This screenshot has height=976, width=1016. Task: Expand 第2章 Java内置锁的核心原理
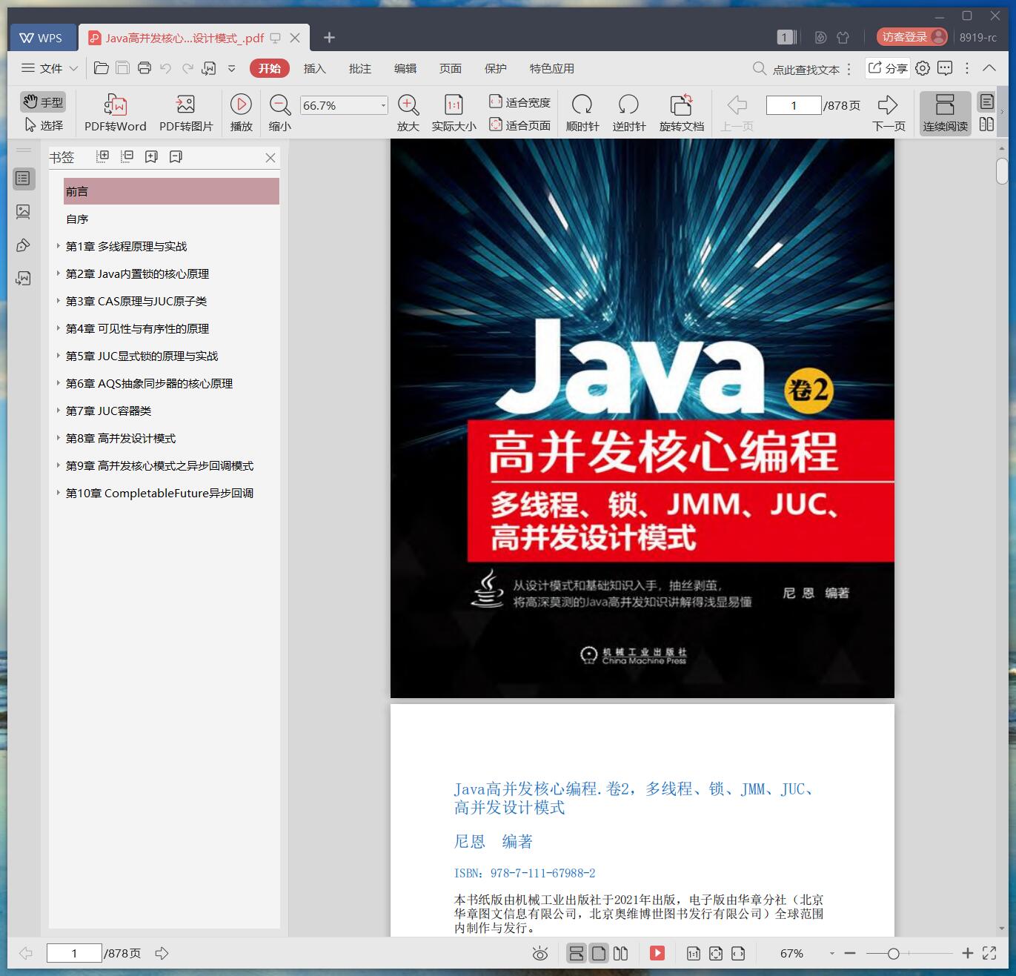click(x=59, y=273)
